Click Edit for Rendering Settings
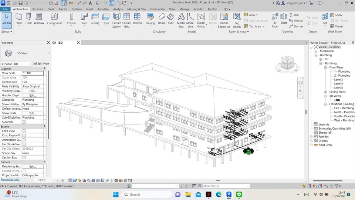Screen dimensions: 355x200 [x=33, y=166]
